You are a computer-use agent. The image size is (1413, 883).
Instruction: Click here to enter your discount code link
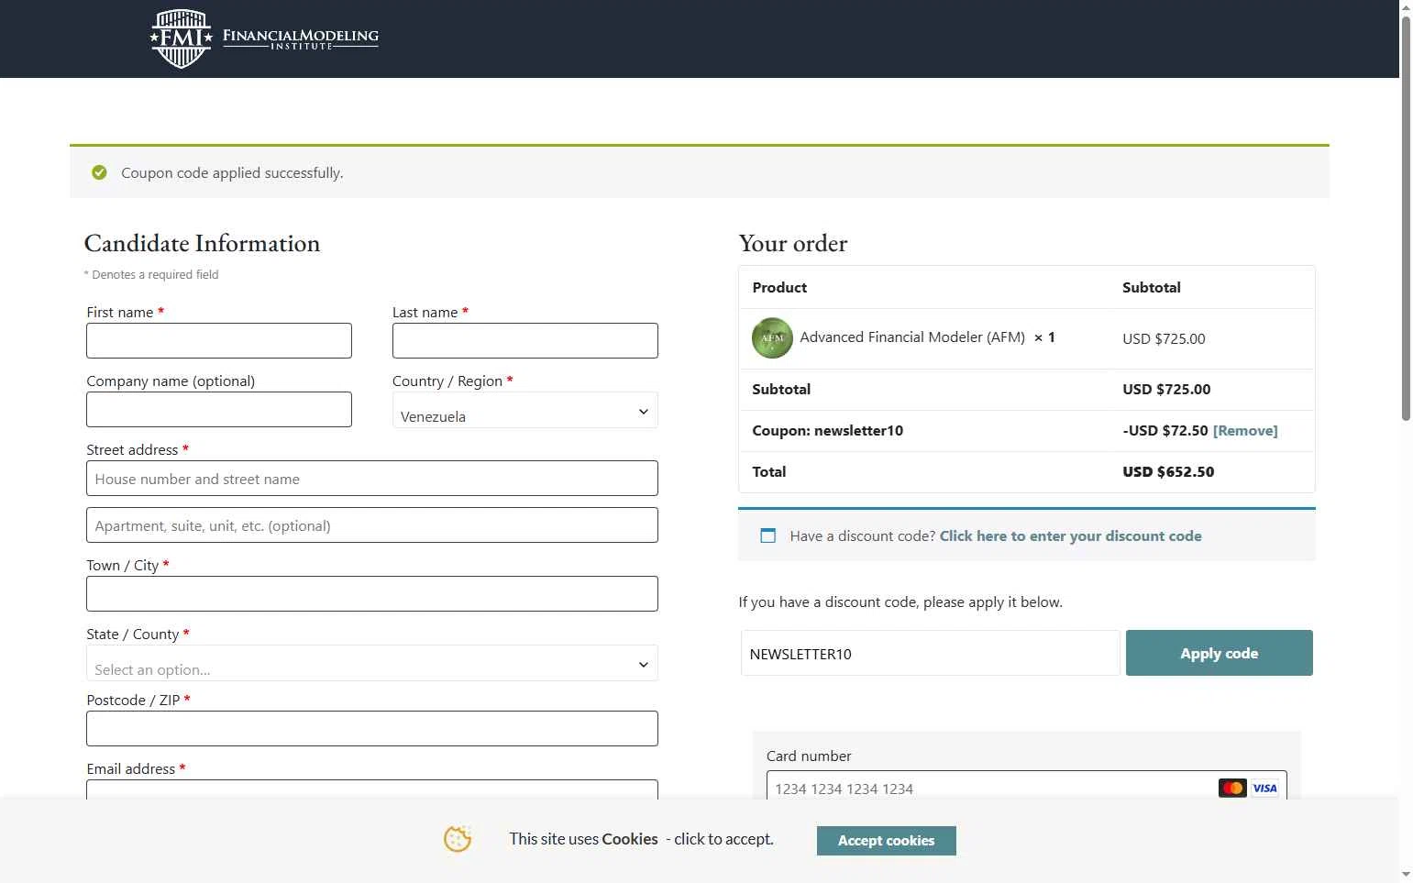(1070, 536)
